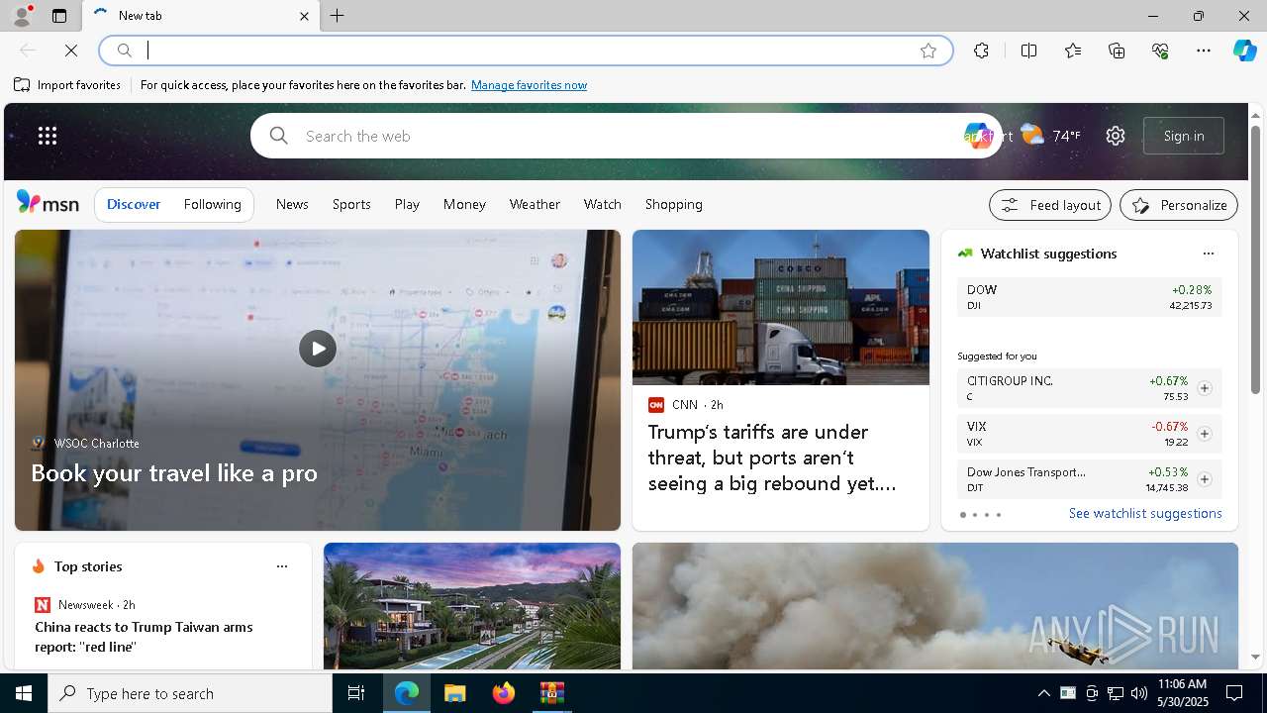This screenshot has height=713, width=1267.
Task: Open weather widget showing 74°F
Action: click(x=1050, y=136)
